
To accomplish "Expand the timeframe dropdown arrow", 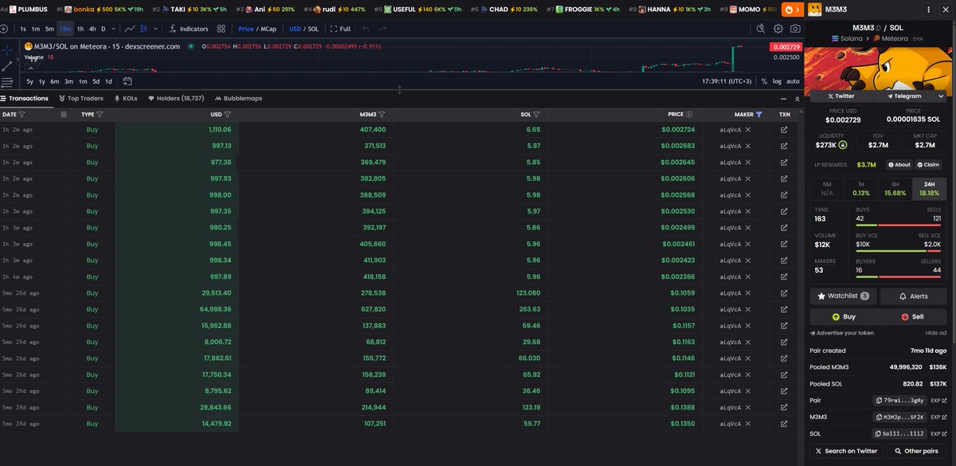I will point(114,29).
